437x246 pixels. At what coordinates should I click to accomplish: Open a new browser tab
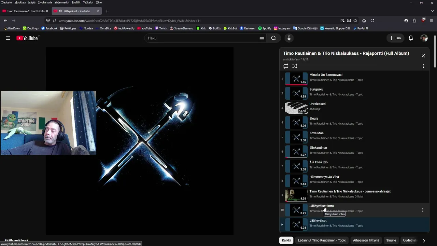coord(107,11)
